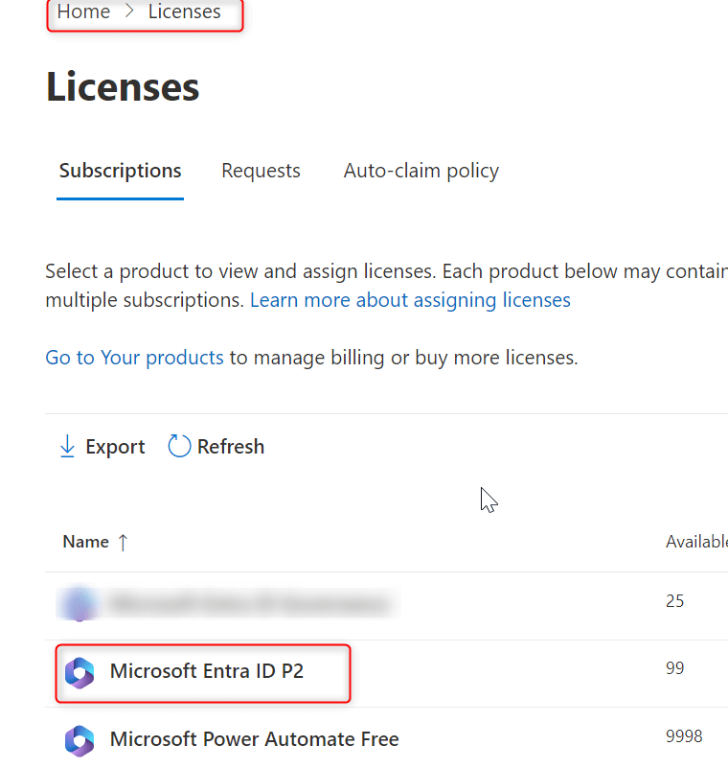The width and height of the screenshot is (728, 769).
Task: Open the Microsoft Power Automate Free product
Action: click(x=255, y=739)
